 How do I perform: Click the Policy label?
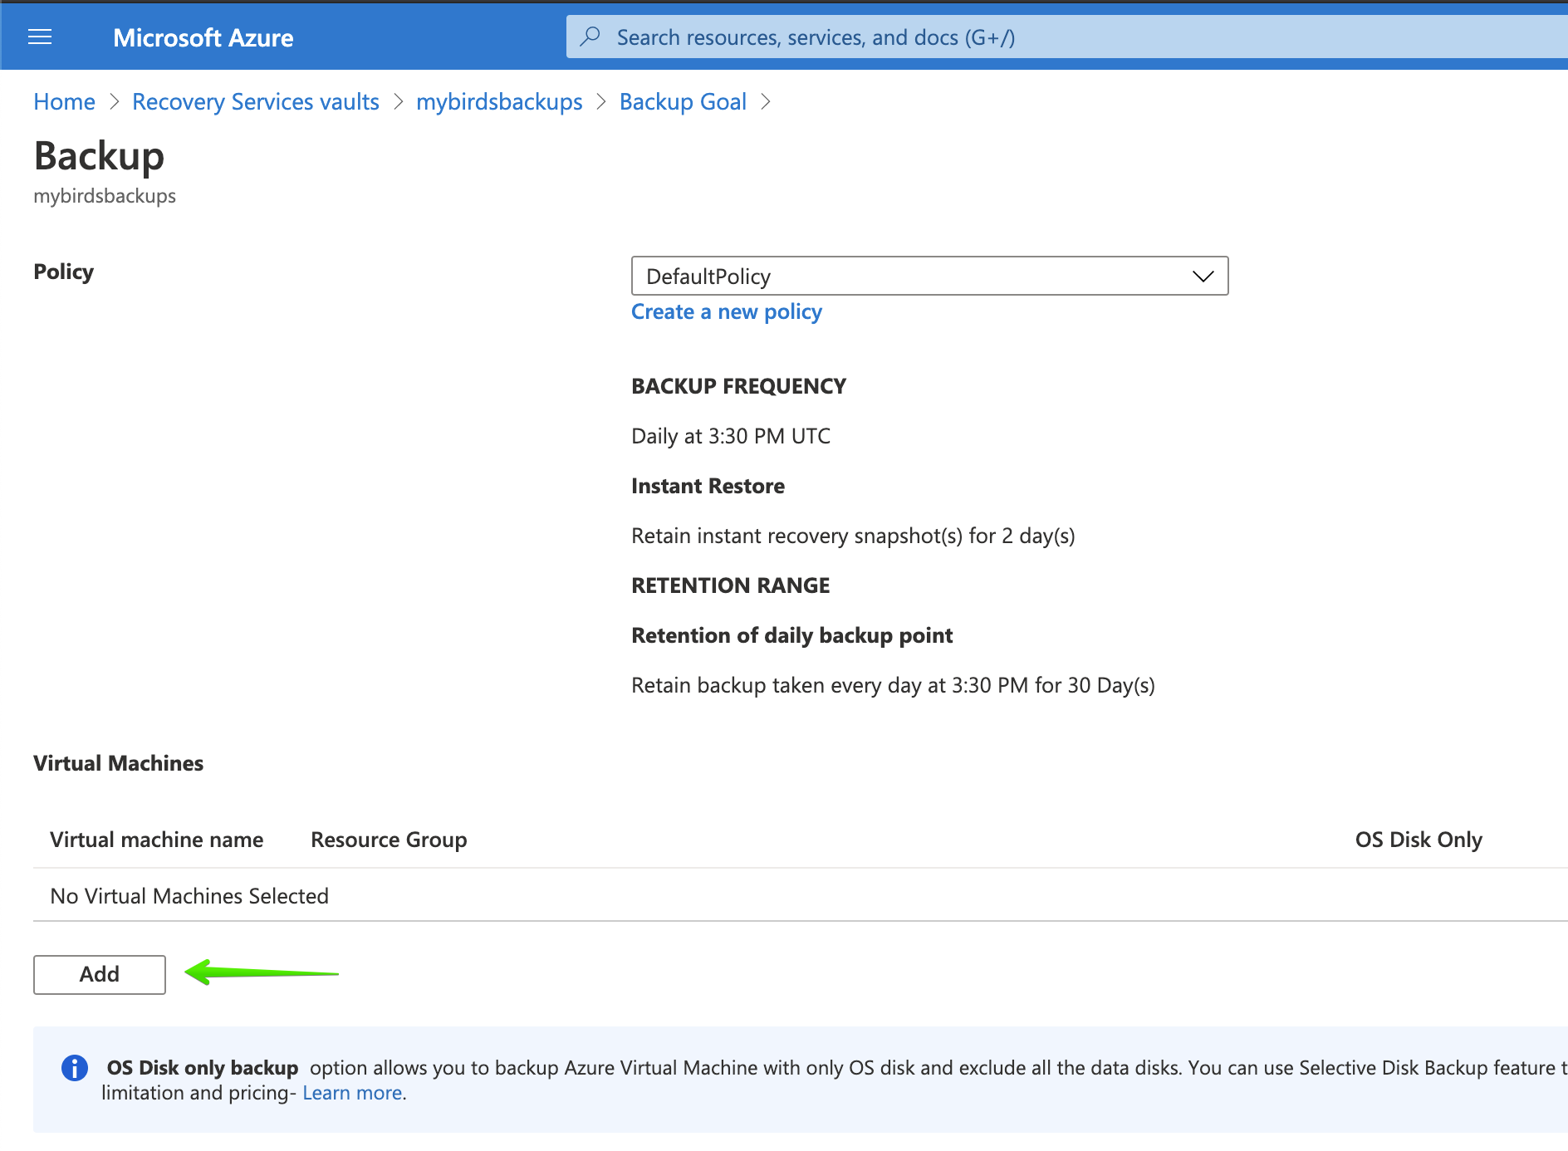(63, 272)
